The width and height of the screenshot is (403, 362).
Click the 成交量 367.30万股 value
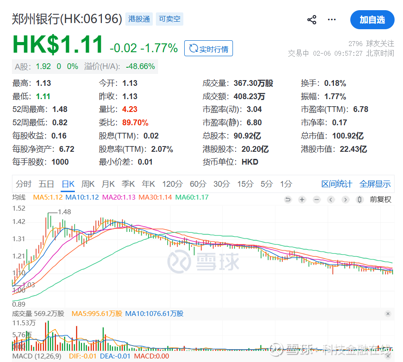(253, 83)
